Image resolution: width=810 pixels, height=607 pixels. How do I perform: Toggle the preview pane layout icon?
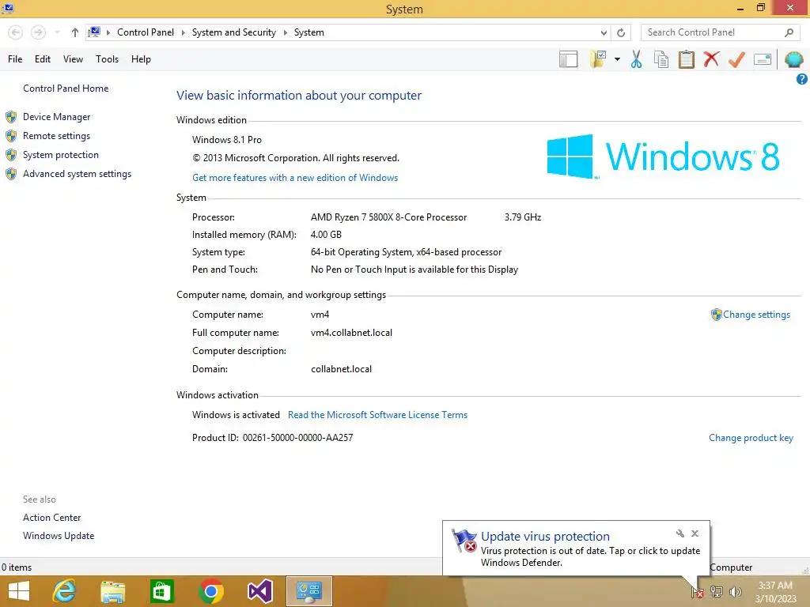pyautogui.click(x=568, y=59)
